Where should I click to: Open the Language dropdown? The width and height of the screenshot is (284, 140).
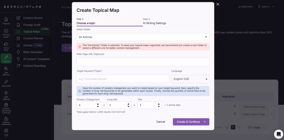pos(190,79)
